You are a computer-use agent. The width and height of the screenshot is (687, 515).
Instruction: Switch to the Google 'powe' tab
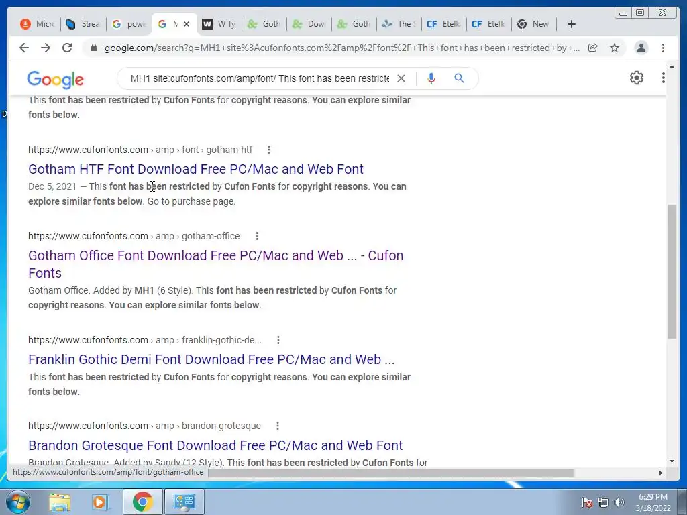(x=128, y=24)
